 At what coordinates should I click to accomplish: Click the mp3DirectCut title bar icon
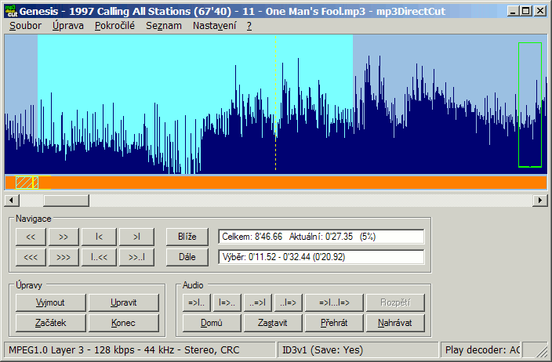(10, 11)
